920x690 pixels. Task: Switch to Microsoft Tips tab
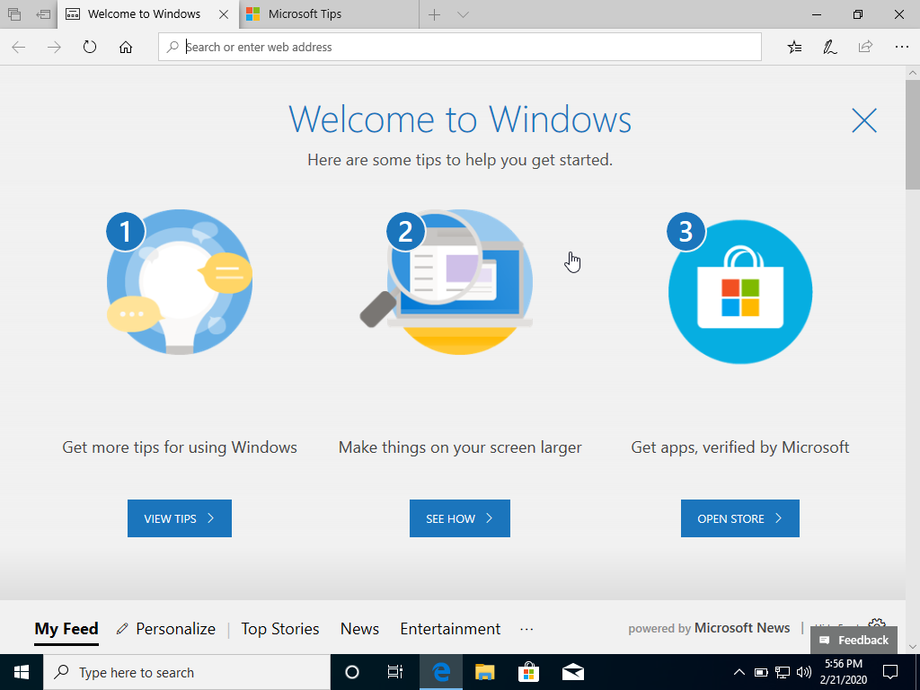(329, 14)
